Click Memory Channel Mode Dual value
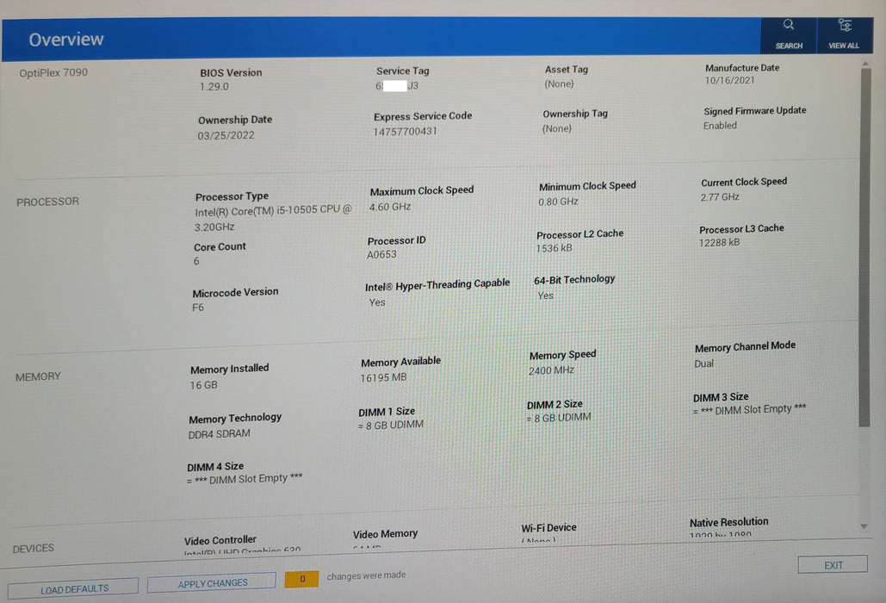 pos(704,364)
